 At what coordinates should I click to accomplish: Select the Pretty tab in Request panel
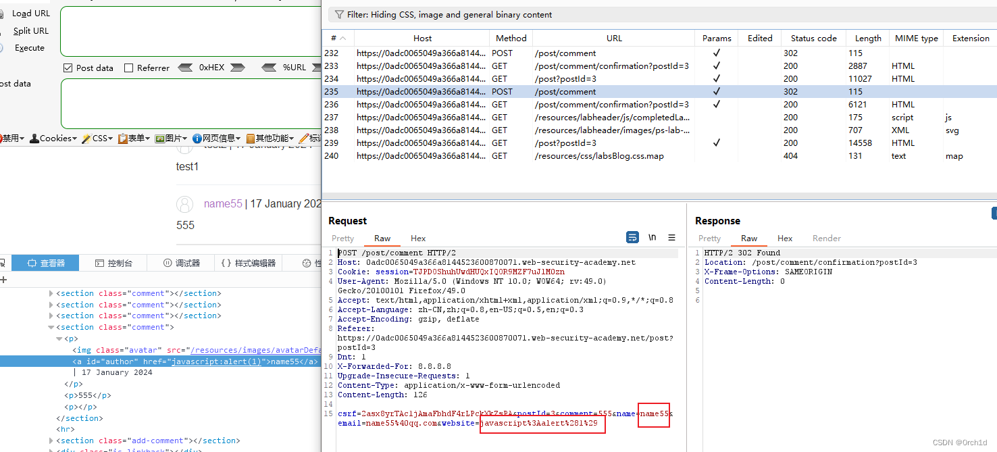point(342,238)
